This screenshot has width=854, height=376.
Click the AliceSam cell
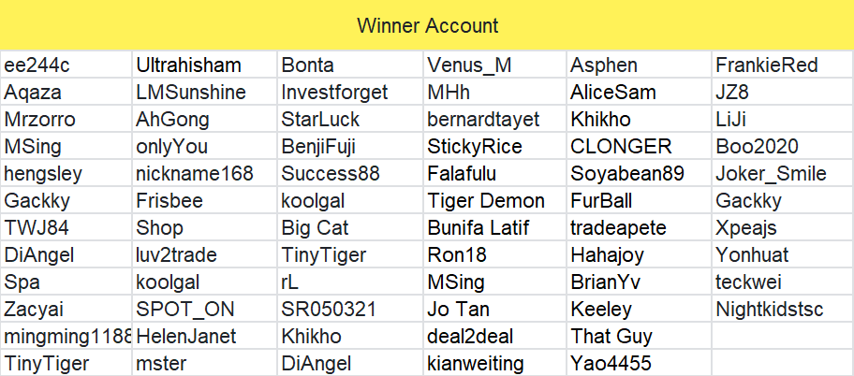click(639, 92)
